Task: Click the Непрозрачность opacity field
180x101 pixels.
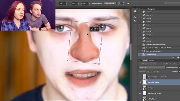Action: click(x=179, y=68)
